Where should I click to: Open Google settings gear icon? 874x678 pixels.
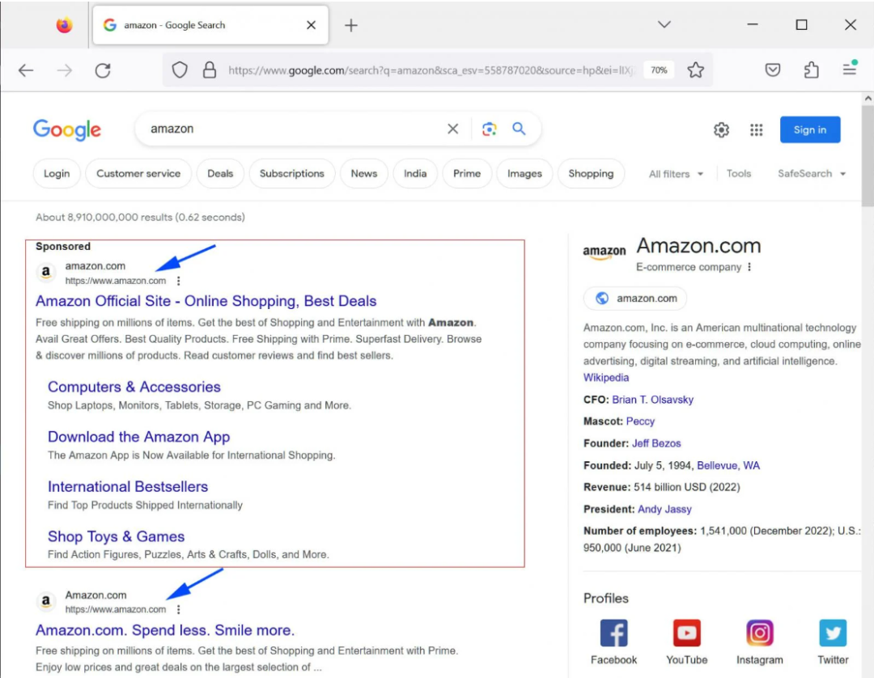tap(721, 129)
